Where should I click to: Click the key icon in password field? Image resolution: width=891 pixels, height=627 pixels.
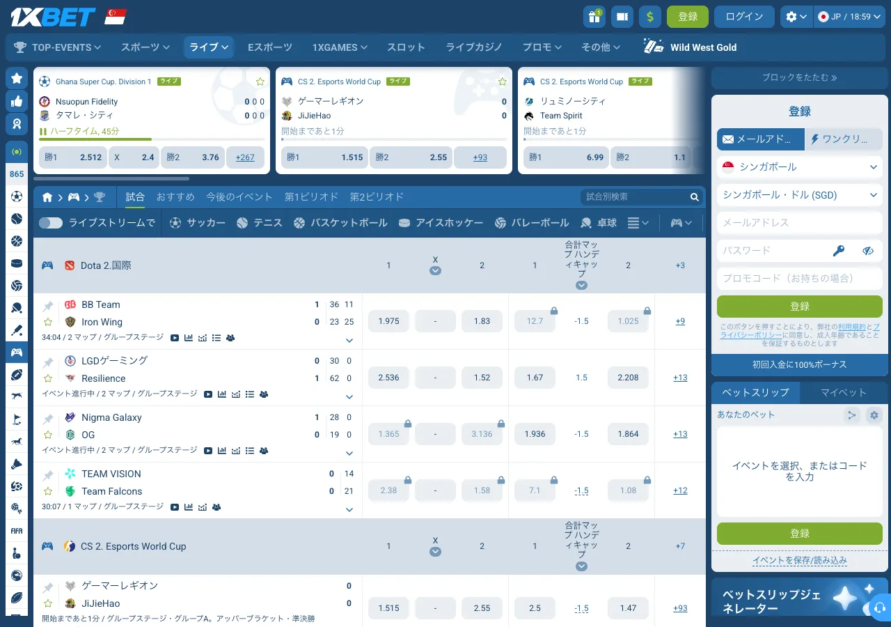coord(839,251)
